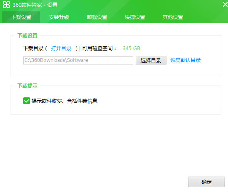Click the 打开目录 link
Image resolution: width=228 pixels, height=193 pixels.
click(x=61, y=48)
